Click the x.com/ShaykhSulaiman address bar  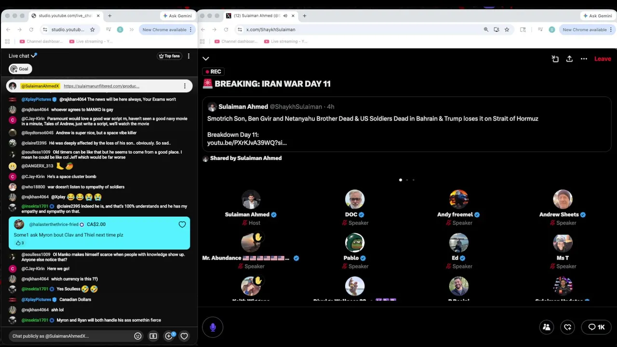pyautogui.click(x=362, y=29)
